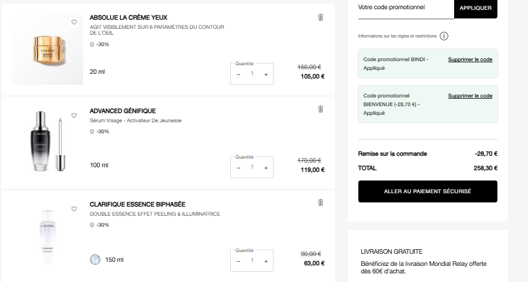The width and height of the screenshot is (528, 282).
Task: Go to secure payment
Action: click(428, 191)
